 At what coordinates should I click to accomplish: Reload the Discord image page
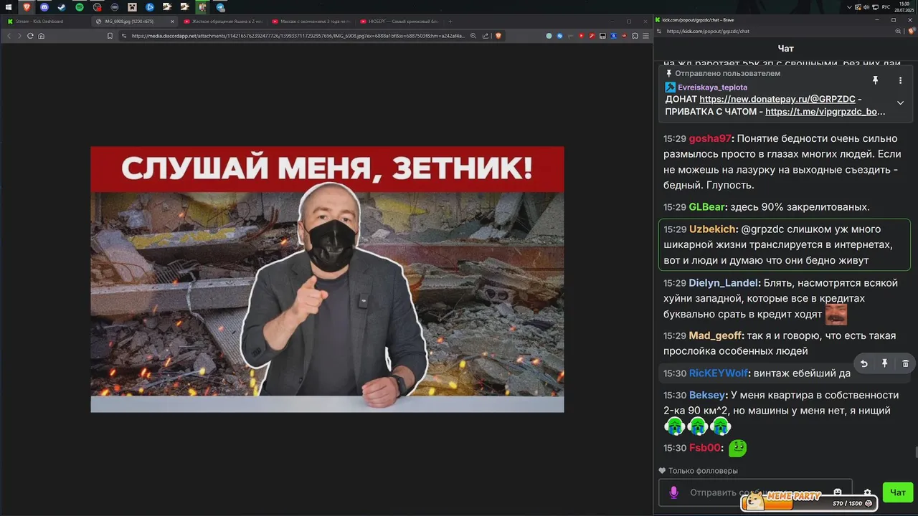point(30,36)
